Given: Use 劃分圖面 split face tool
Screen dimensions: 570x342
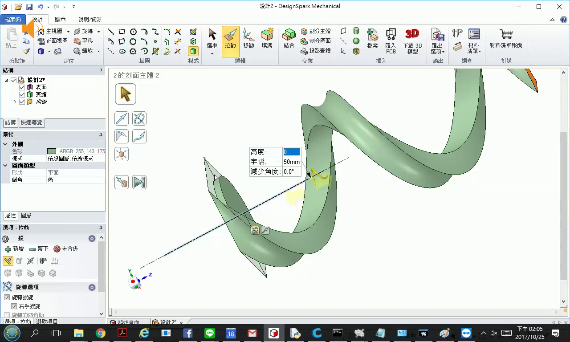Looking at the screenshot, I should 316,41.
